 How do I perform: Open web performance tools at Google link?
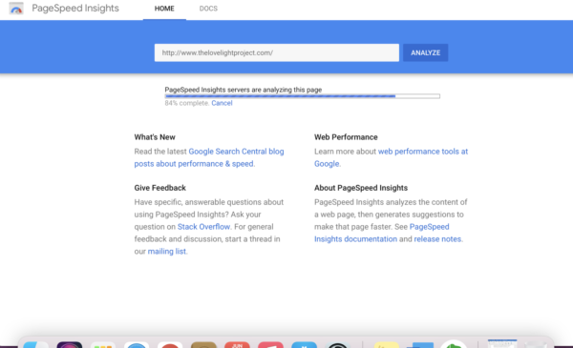[x=391, y=157]
